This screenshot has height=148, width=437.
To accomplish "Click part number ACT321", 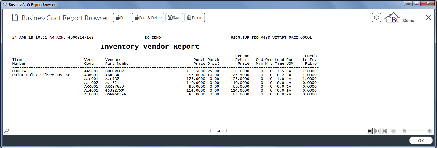I will tap(112, 83).
